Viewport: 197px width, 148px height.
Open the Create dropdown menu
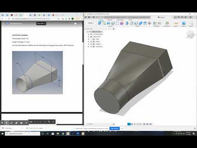110,26
